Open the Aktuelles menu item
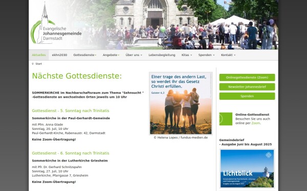 [x=39, y=55]
